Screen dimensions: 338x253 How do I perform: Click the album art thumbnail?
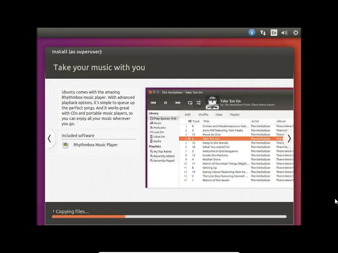212,103
